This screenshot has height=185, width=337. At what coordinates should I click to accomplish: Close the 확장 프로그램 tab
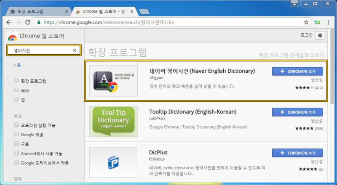point(67,12)
